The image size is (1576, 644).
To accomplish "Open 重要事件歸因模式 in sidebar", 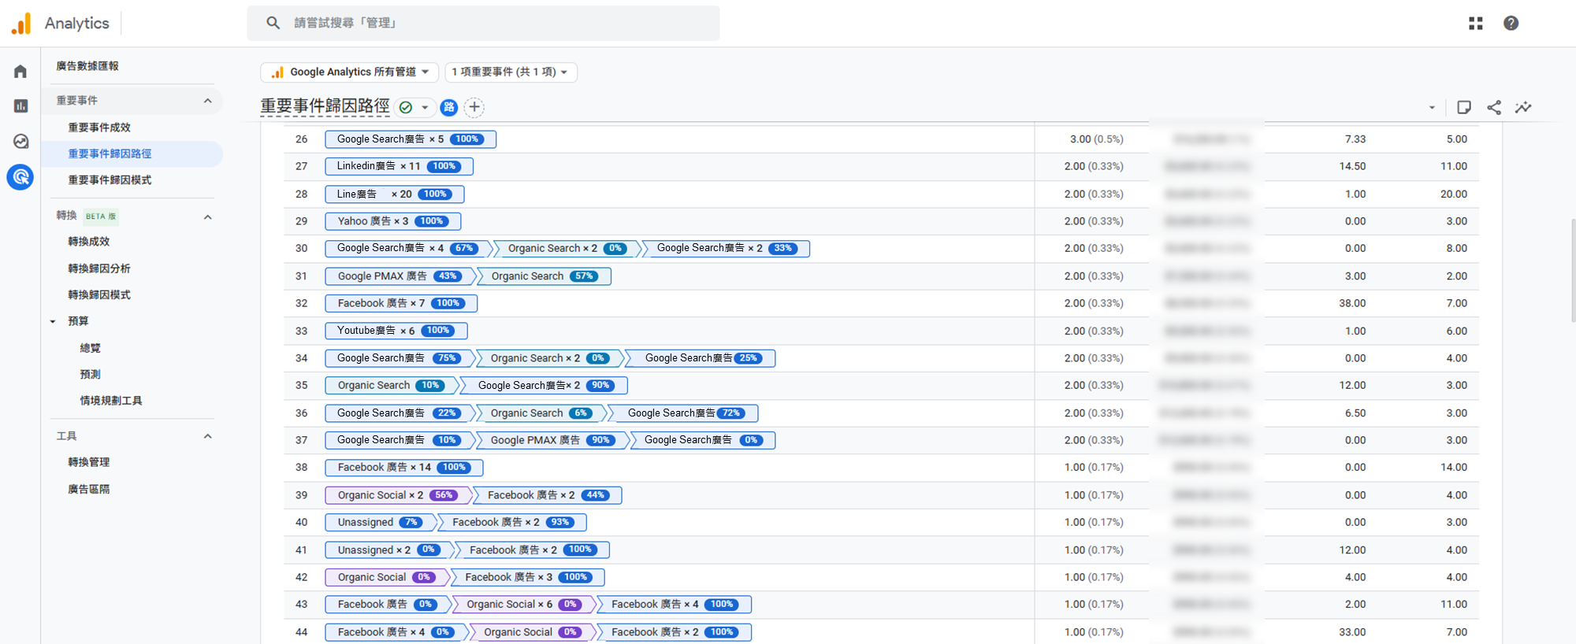I will tap(110, 180).
